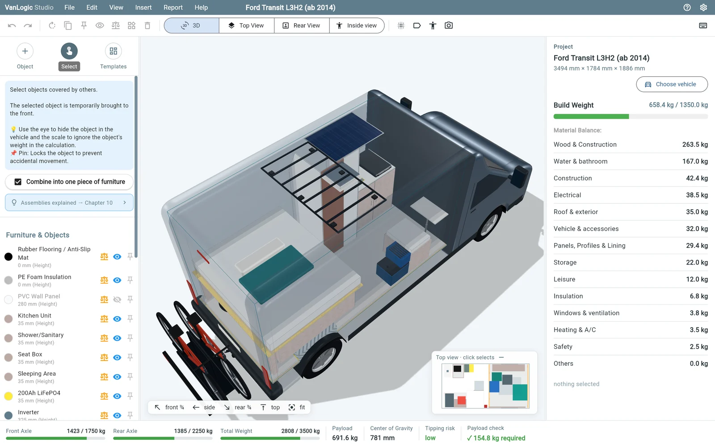This screenshot has height=446, width=715.
Task: Click the toolbar pin icon
Action: pos(84,25)
